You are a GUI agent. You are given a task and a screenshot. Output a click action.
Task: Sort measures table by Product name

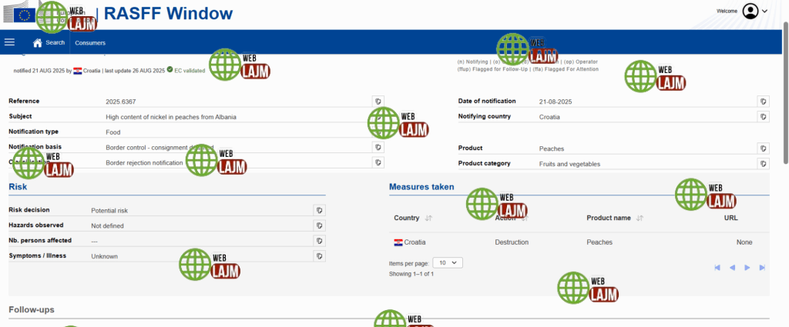[x=640, y=219]
